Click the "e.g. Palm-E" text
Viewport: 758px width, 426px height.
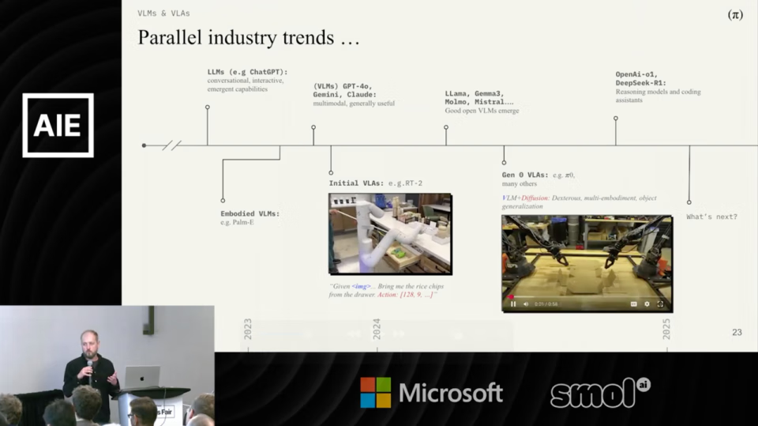[x=237, y=222]
